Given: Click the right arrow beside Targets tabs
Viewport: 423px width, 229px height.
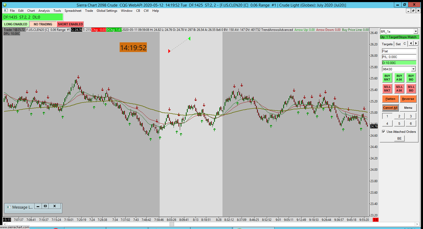Looking at the screenshot, I should 416,43.
